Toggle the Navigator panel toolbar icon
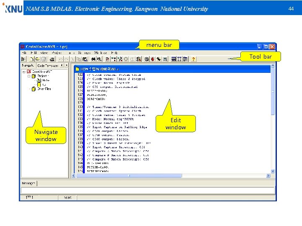This screenshot has height=226, width=302. click(23, 59)
